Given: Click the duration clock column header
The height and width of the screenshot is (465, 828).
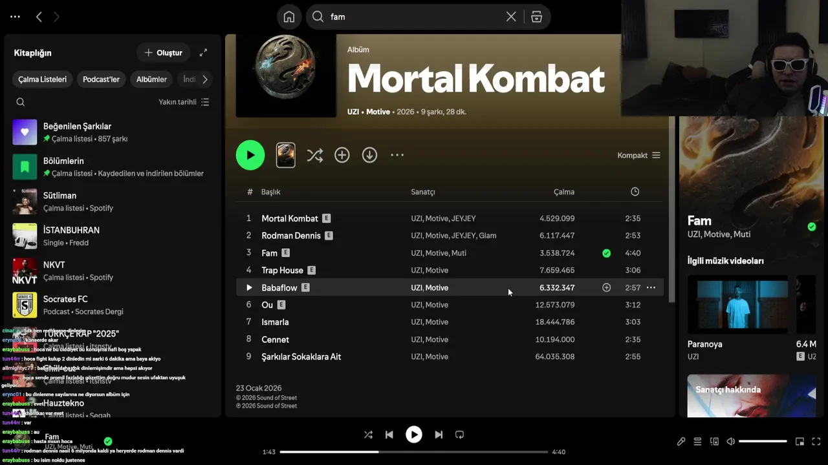Looking at the screenshot, I should tap(635, 192).
